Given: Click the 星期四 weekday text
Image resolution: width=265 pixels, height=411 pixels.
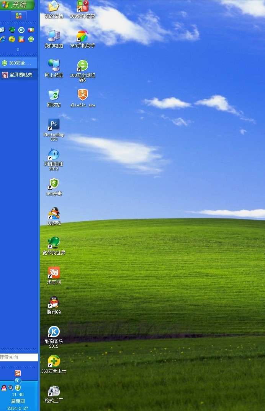Looking at the screenshot, I should 18,401.
